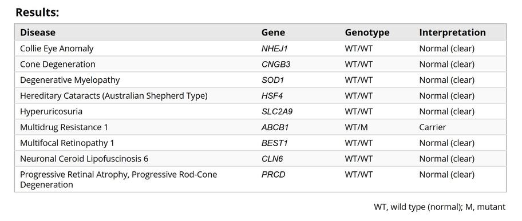Click the Hyperuricosuria disease name

[x=52, y=111]
